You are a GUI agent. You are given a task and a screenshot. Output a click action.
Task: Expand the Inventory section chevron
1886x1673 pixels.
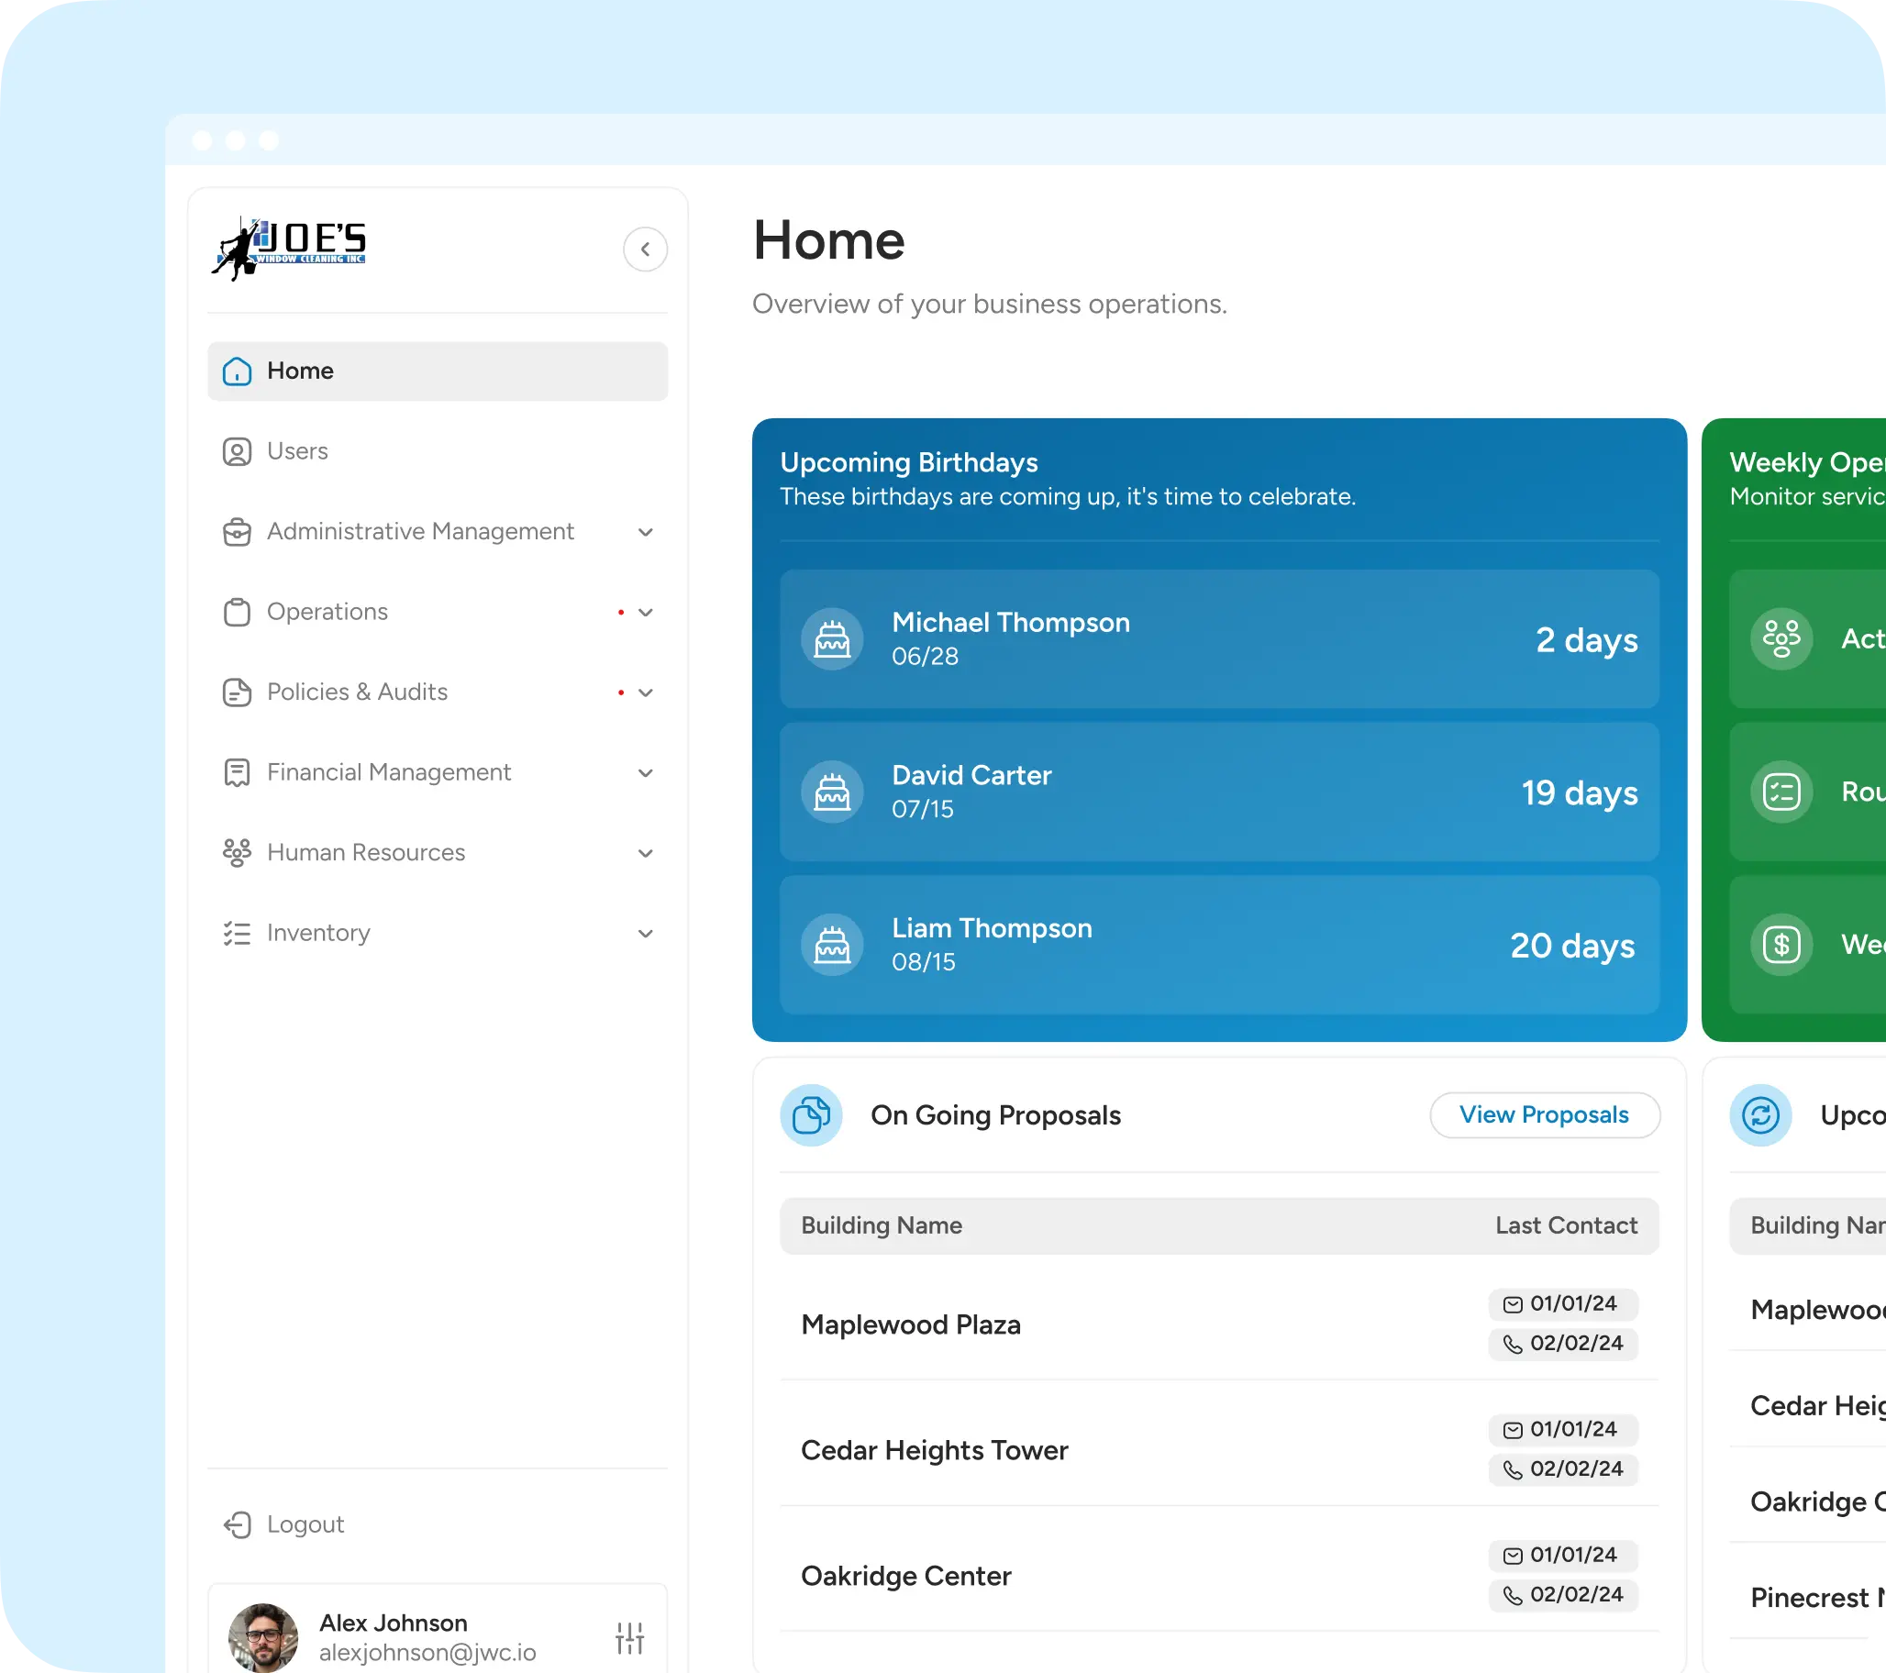pos(645,934)
